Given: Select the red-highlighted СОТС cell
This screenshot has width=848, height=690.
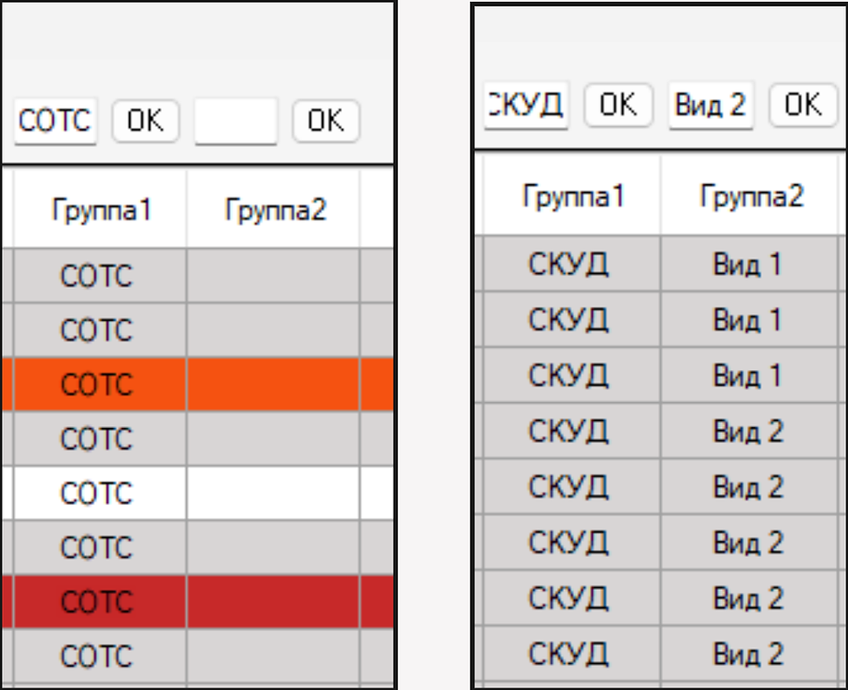Looking at the screenshot, I should pyautogui.click(x=97, y=602).
